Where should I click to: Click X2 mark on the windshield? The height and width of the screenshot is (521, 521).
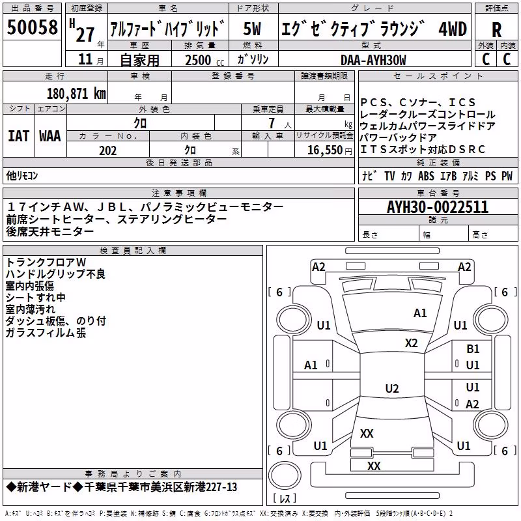(x=412, y=343)
